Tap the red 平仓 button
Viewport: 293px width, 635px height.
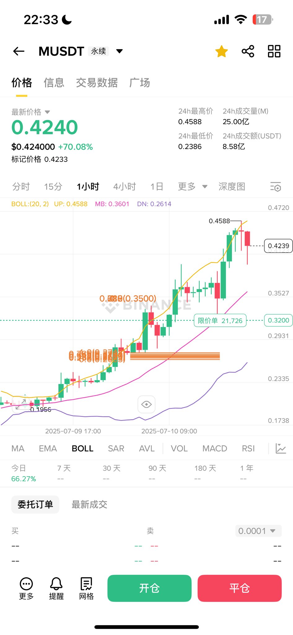(239, 588)
